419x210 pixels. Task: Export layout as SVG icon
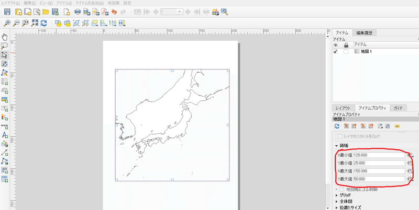(96, 11)
